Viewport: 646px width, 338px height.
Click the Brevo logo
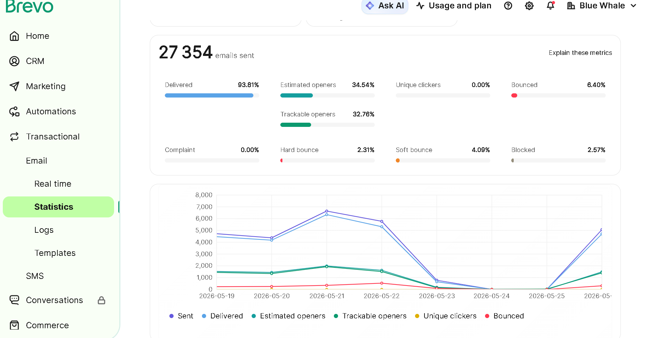(29, 6)
